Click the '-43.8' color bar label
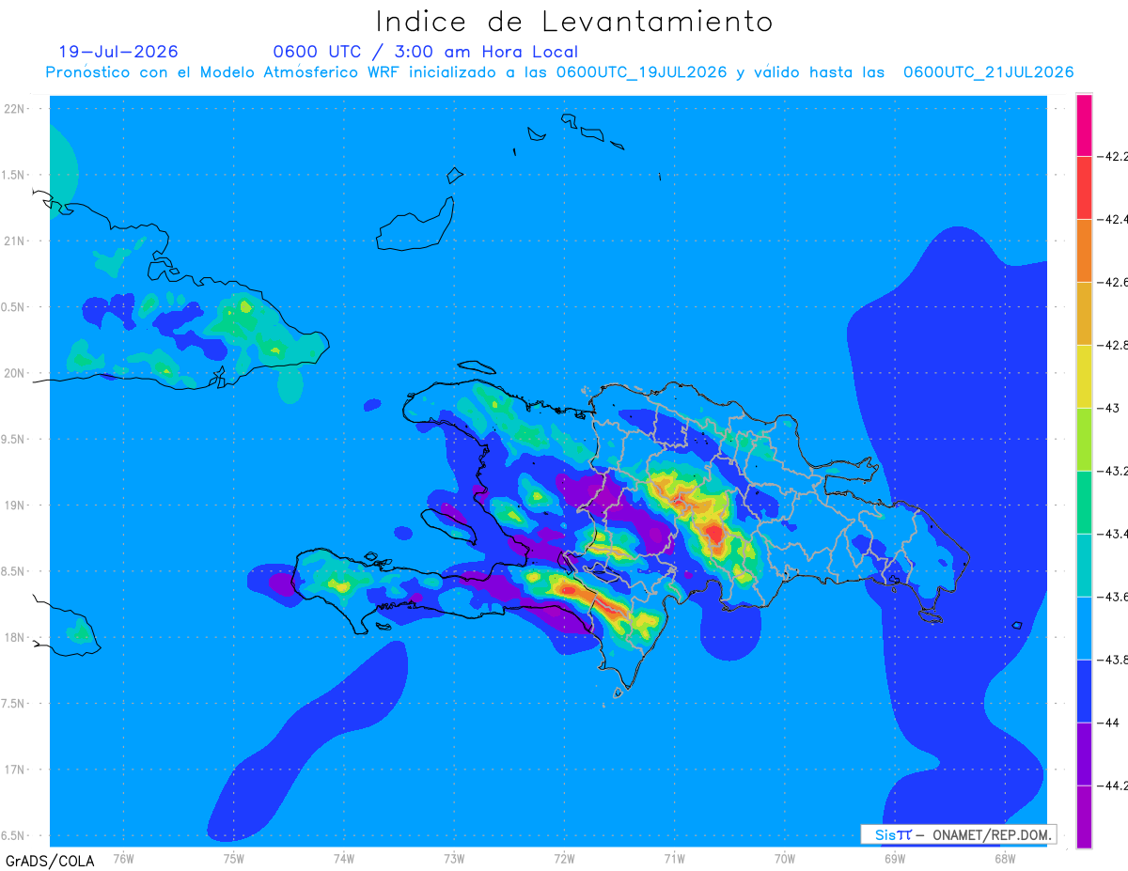The image size is (1128, 871). 1113,660
